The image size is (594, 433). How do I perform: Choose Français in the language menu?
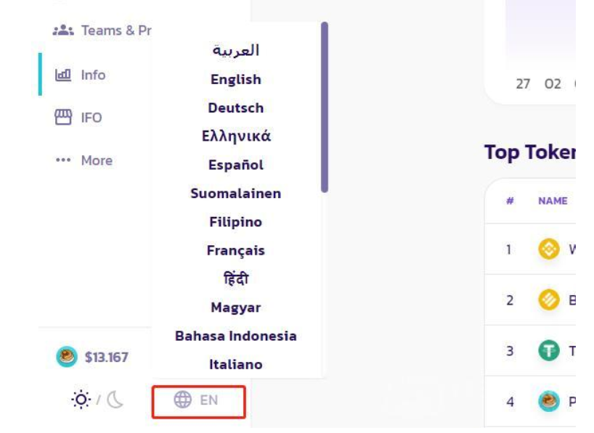pos(235,251)
